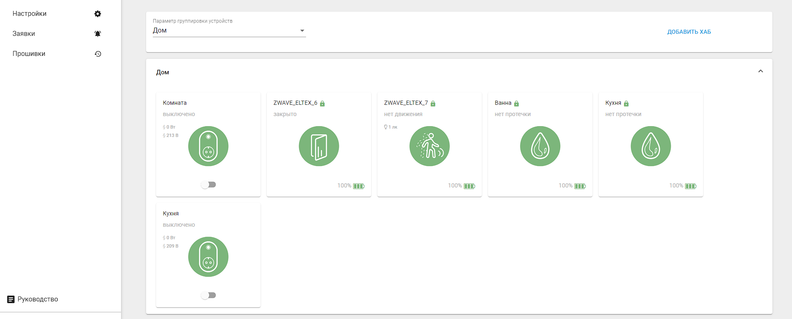Click the green lock icon beside ZWAVE_ELTEX_7
The width and height of the screenshot is (792, 319).
433,104
